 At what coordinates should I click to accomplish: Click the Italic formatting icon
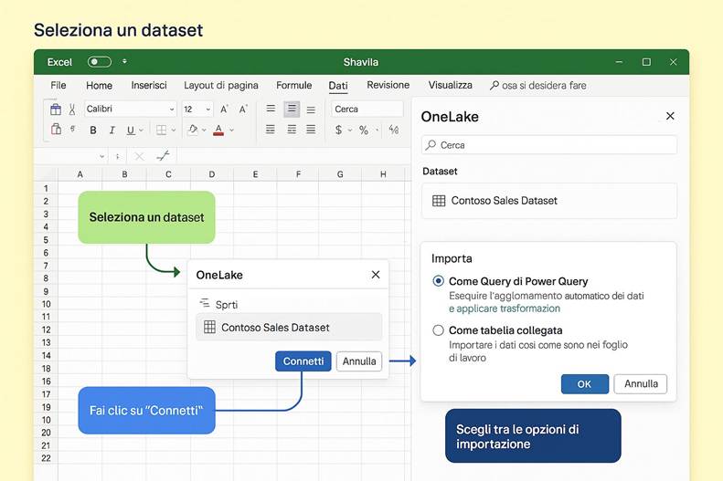112,131
